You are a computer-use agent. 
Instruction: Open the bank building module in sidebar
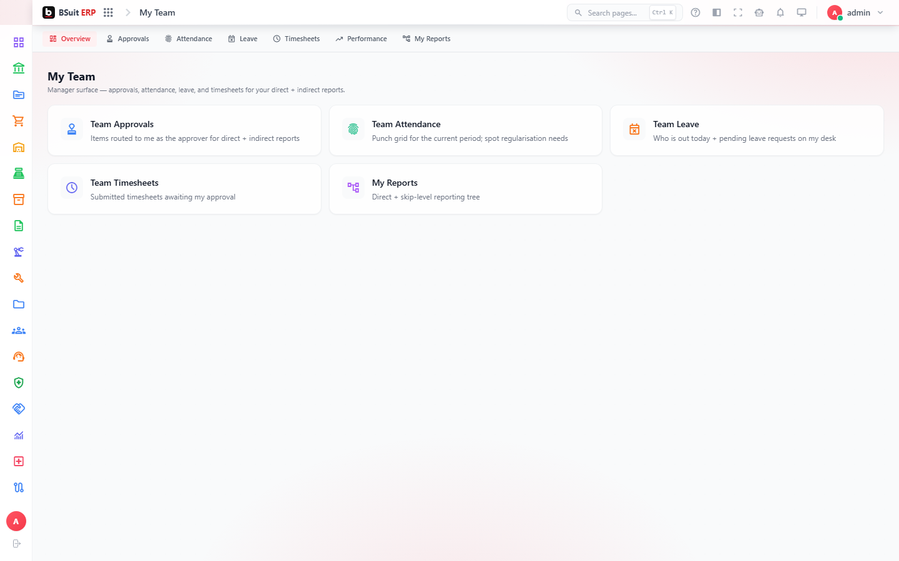pos(19,69)
